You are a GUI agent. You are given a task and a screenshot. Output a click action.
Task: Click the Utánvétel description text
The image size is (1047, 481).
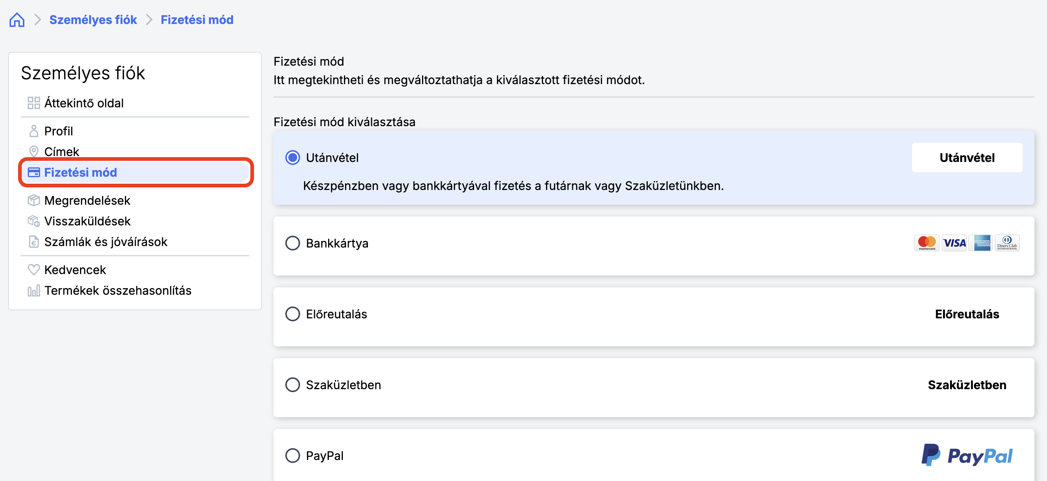click(513, 186)
